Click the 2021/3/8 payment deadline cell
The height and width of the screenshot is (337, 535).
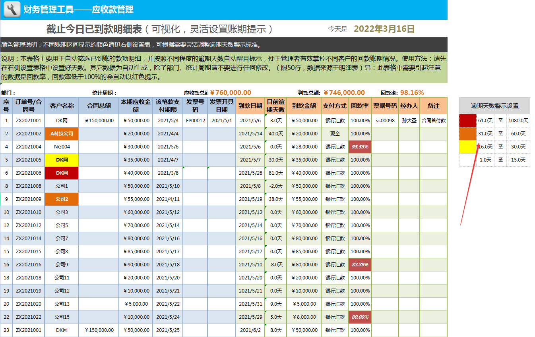pos(168,173)
